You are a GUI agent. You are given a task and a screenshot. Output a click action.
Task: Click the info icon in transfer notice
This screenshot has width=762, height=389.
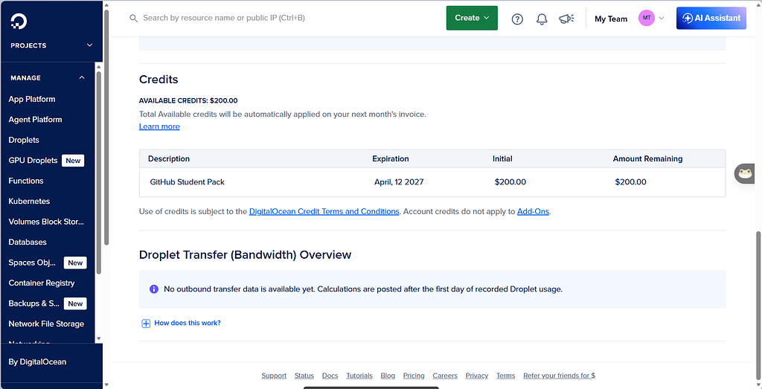(x=153, y=289)
